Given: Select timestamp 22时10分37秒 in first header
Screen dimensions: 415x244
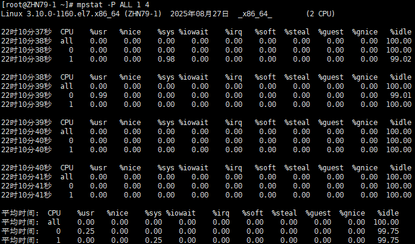Looking at the screenshot, I should (x=27, y=32).
